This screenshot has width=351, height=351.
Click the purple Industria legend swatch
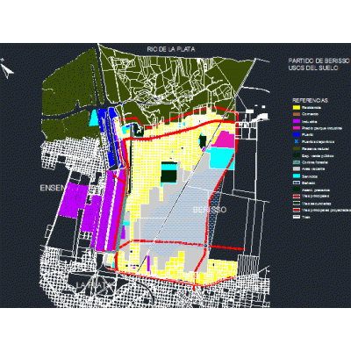297,121
